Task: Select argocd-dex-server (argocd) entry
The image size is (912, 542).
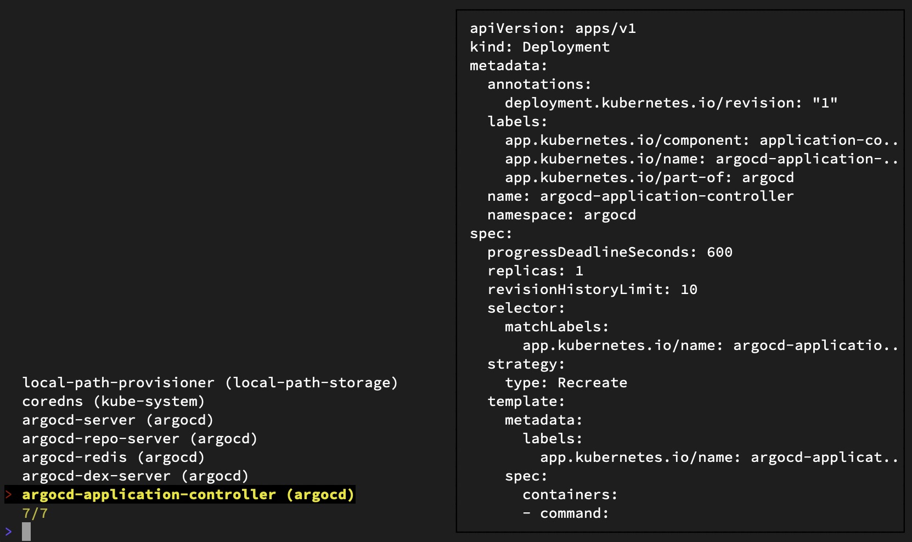Action: point(135,476)
